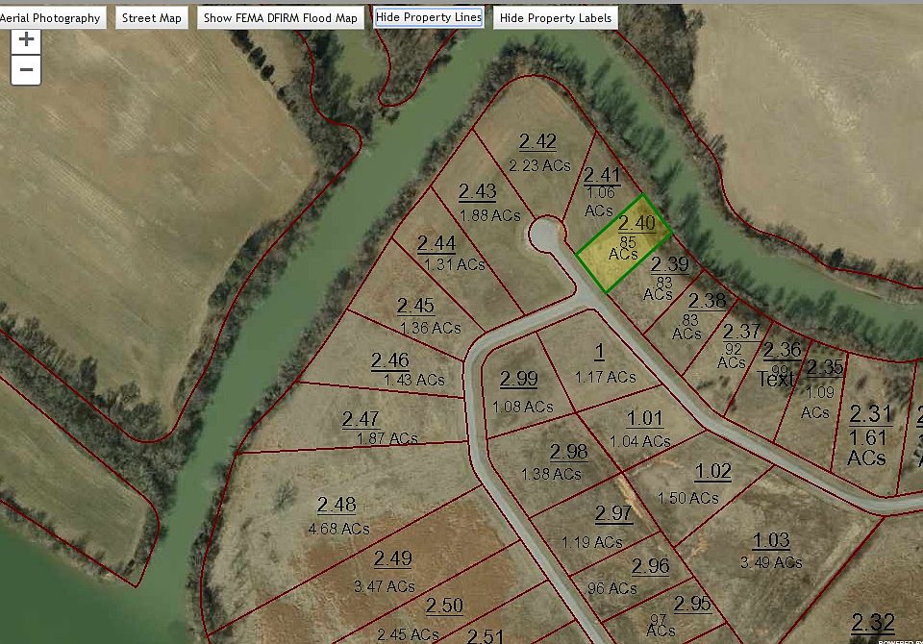
Task: Show FEMA DFIRM Flood Map layer
Action: (x=280, y=18)
